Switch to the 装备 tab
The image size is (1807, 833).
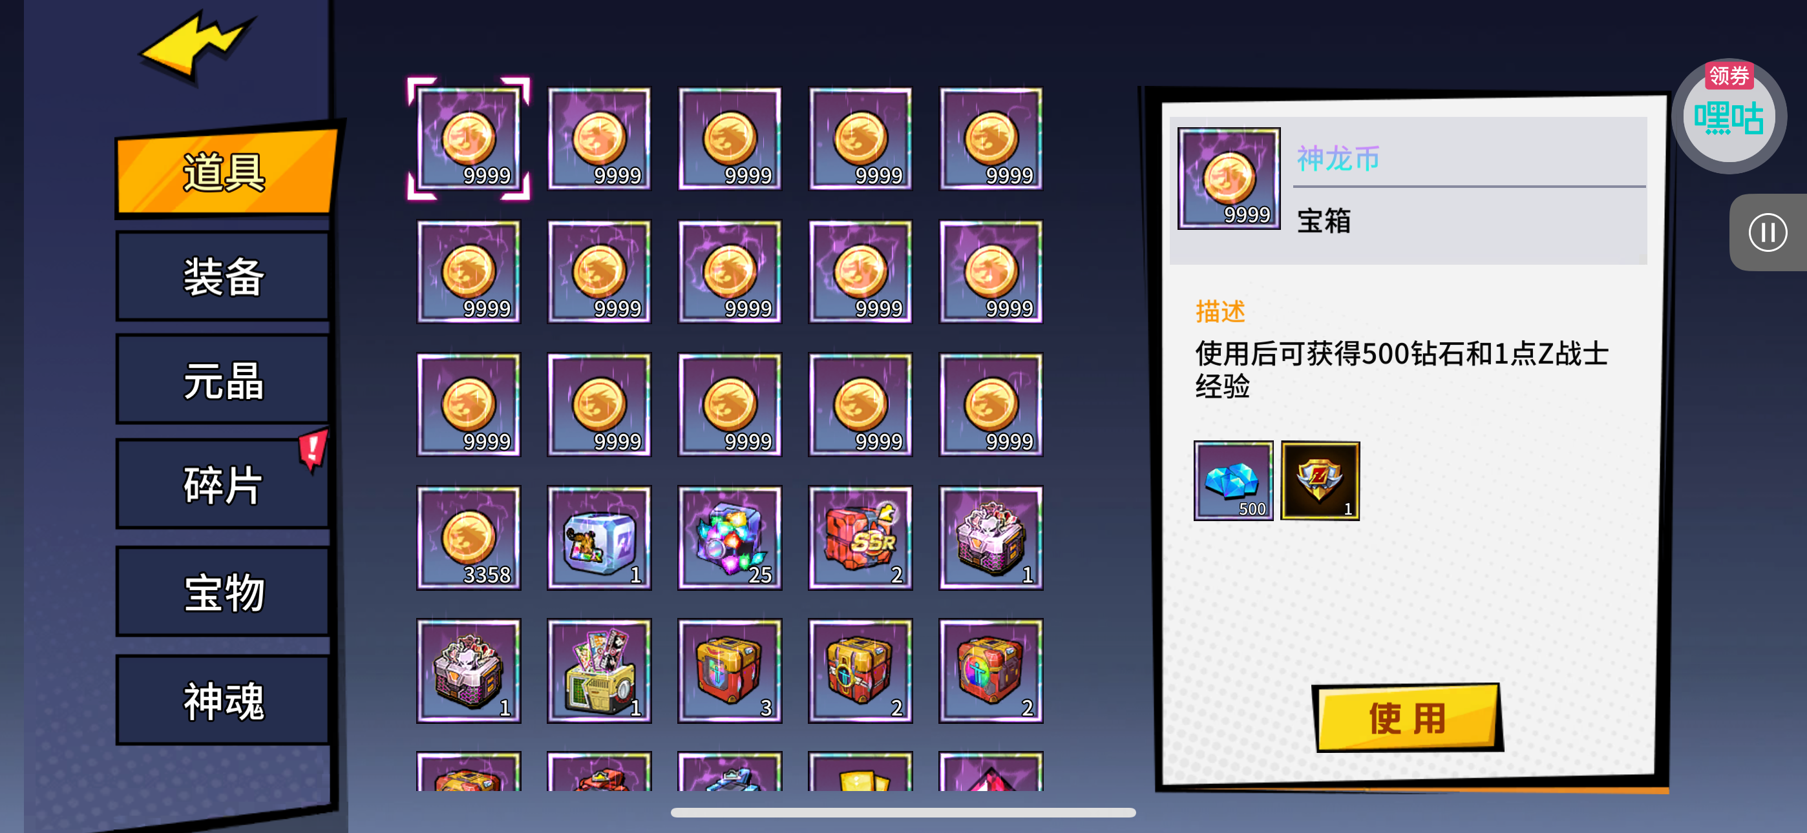(223, 276)
